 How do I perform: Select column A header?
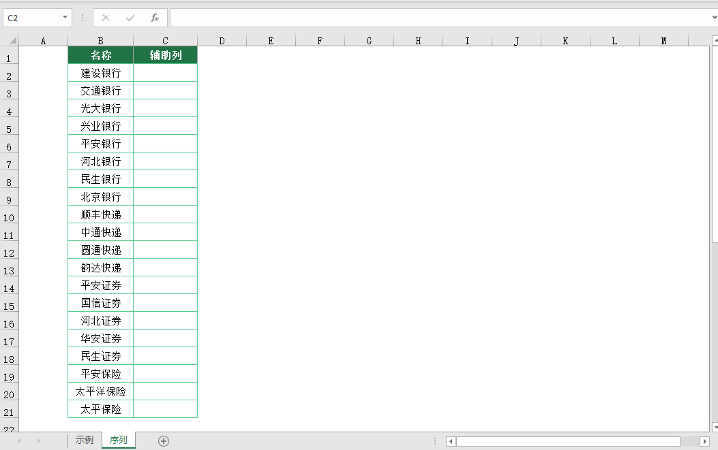(x=43, y=41)
